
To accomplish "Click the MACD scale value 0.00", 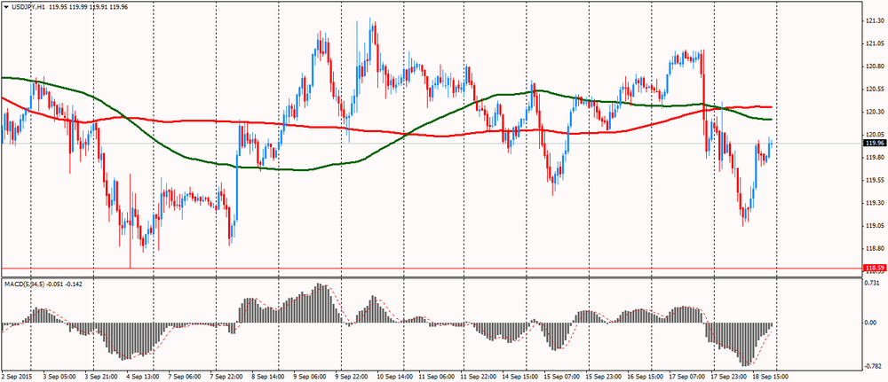I will click(x=872, y=324).
